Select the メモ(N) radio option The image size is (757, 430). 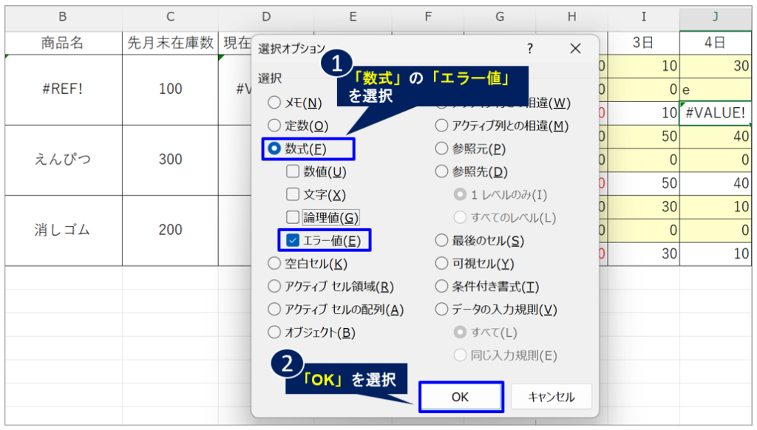pos(275,103)
